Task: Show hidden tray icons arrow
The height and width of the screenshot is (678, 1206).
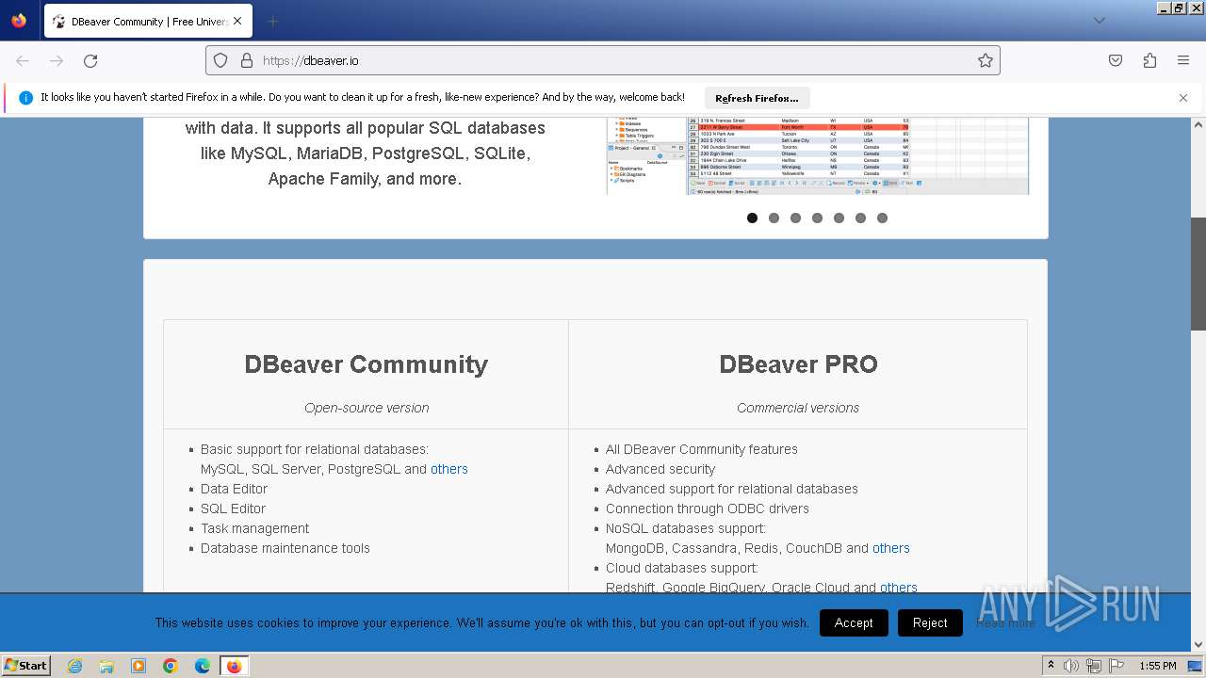Action: click(x=1051, y=666)
